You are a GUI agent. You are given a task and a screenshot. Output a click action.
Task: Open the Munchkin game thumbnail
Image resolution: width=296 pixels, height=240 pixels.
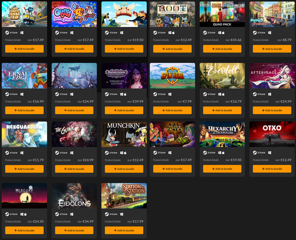pos(124,134)
